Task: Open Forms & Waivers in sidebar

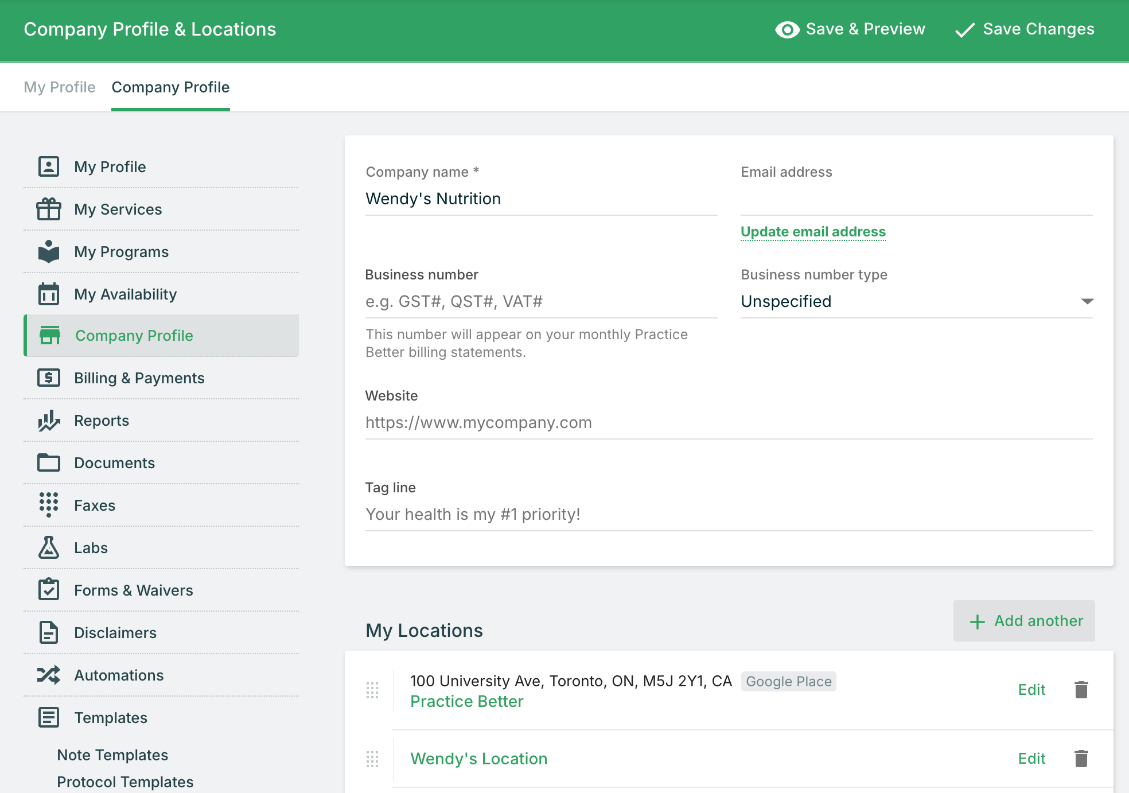Action: [x=133, y=590]
